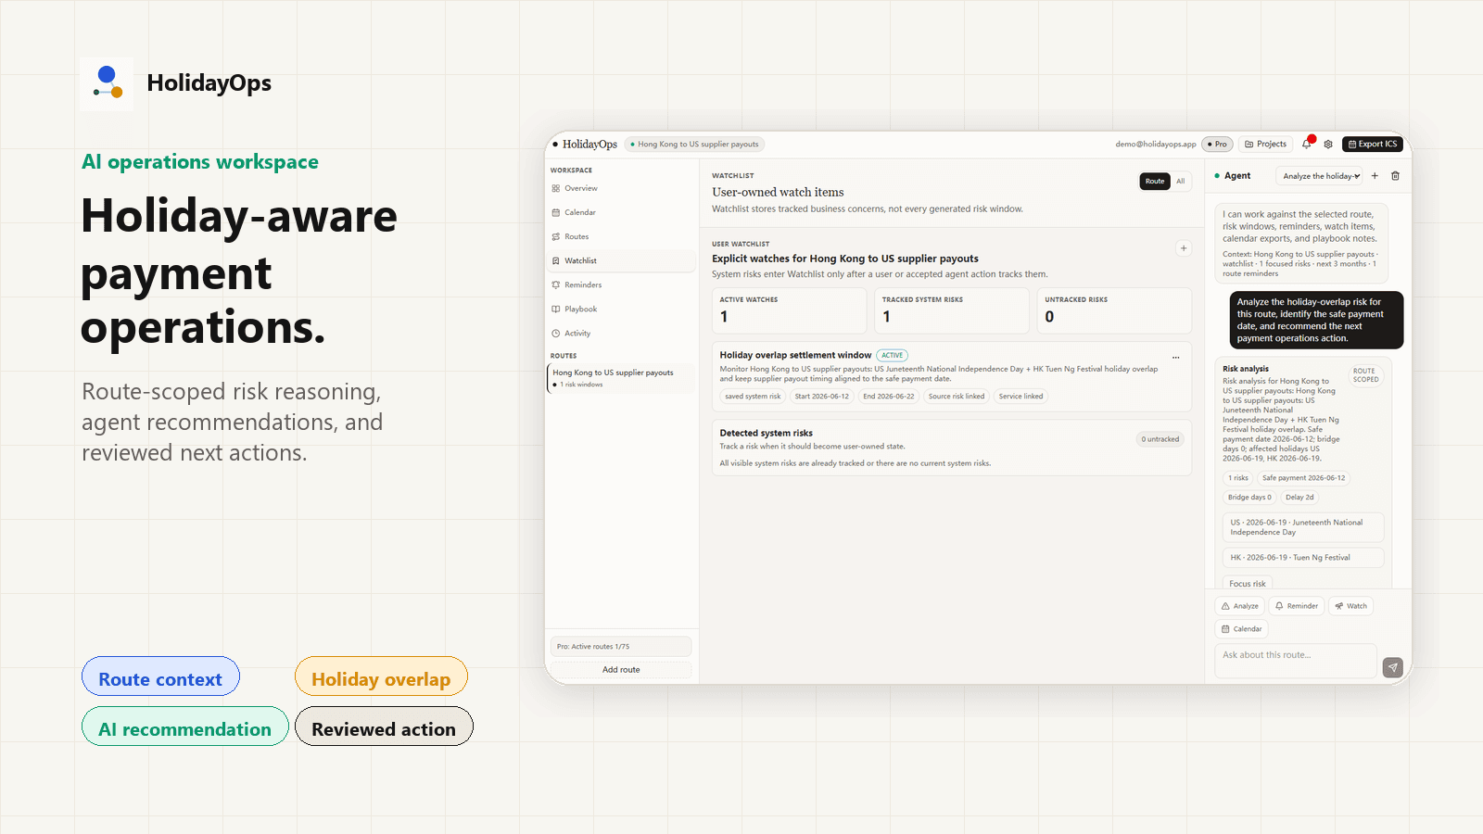Click the Untracked risks stat card
This screenshot has height=834, width=1483.
click(x=1114, y=310)
